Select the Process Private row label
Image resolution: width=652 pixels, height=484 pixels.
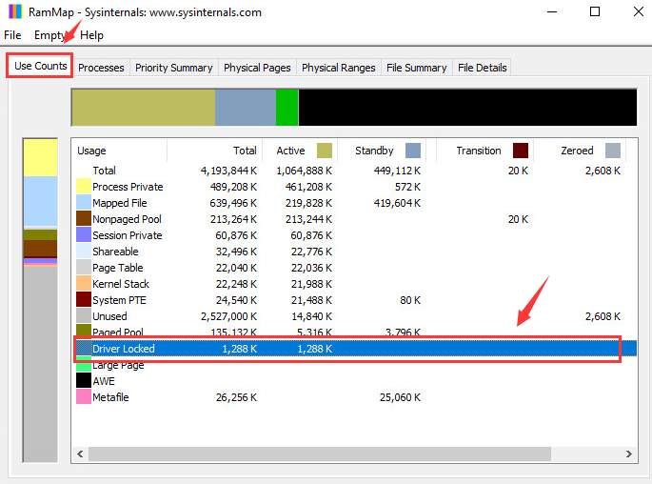pyautogui.click(x=128, y=187)
